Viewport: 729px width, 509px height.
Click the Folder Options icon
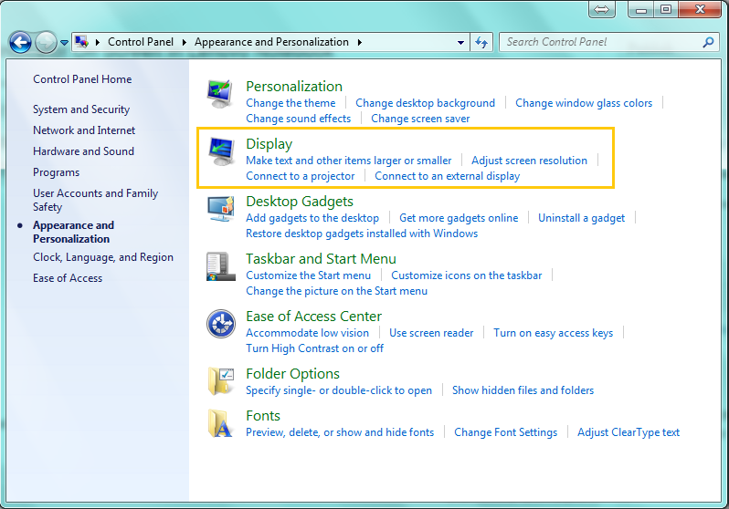pyautogui.click(x=221, y=381)
